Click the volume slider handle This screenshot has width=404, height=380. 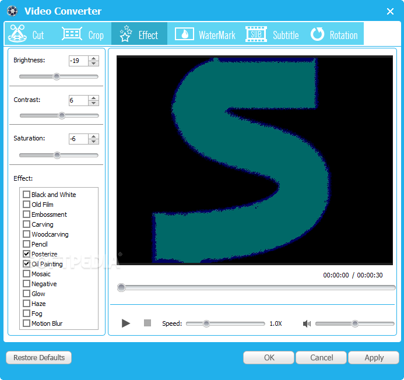pos(355,324)
